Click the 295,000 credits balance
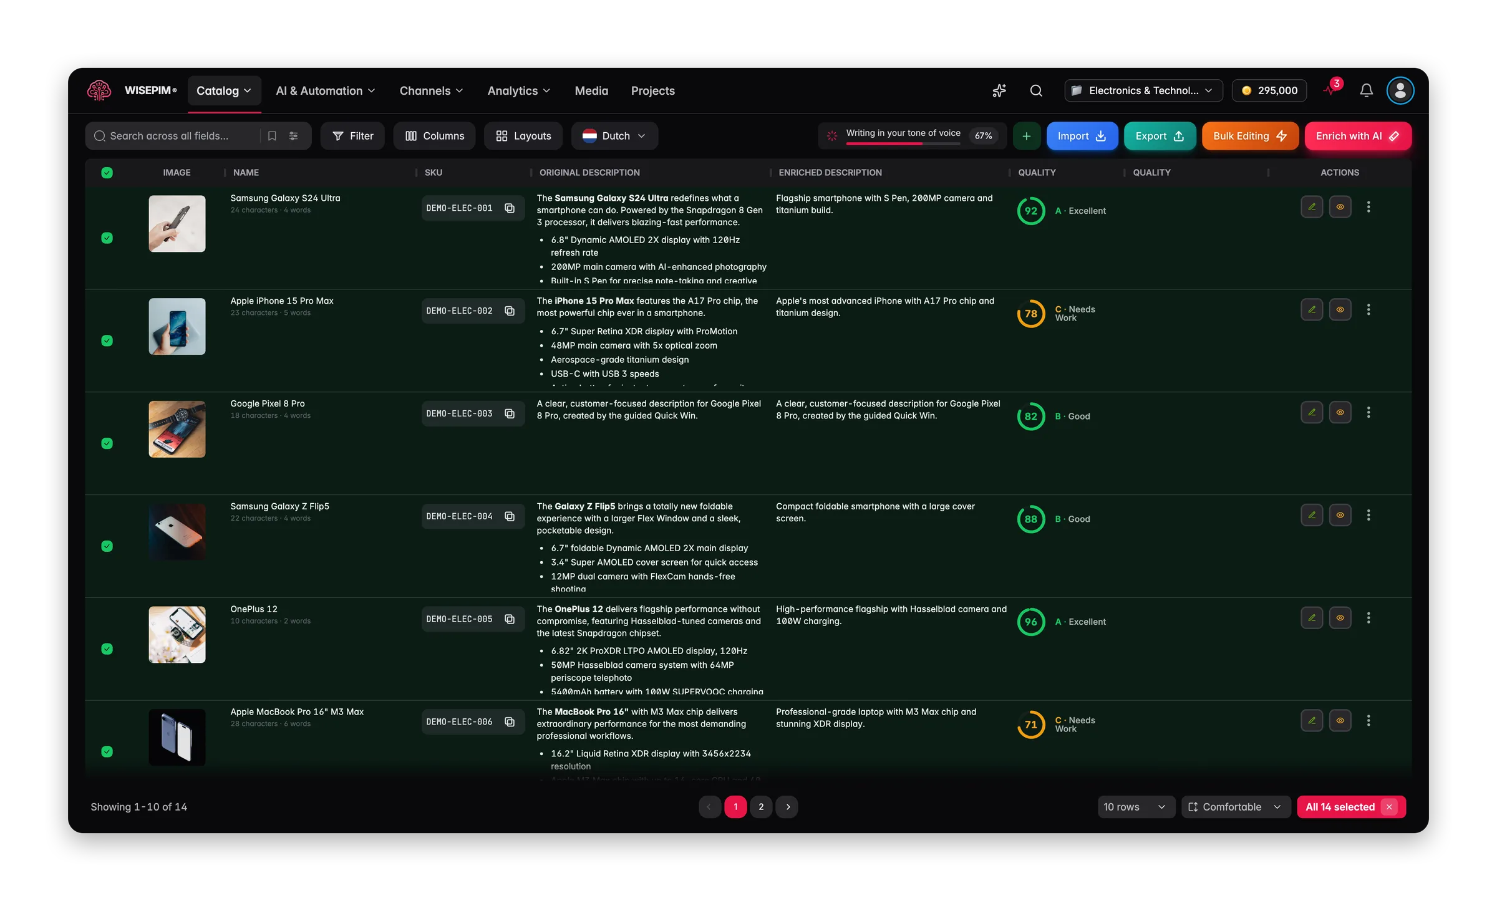Screen dimensions: 1497x901 pyautogui.click(x=1269, y=90)
